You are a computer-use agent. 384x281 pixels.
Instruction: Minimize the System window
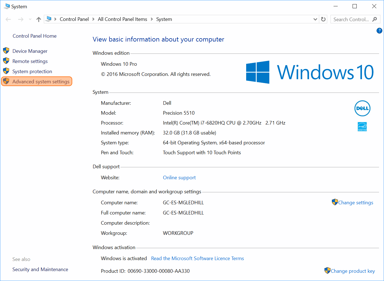[335, 6]
